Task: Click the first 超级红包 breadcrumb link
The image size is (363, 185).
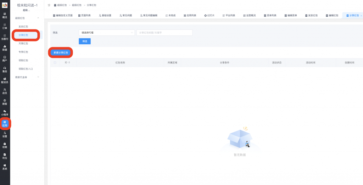Action: click(62, 5)
